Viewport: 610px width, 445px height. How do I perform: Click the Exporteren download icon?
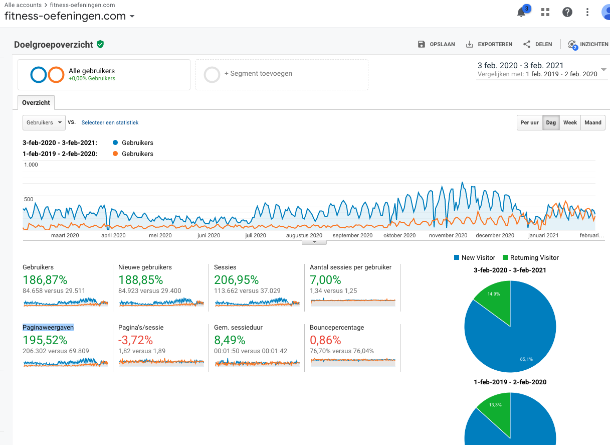point(470,44)
